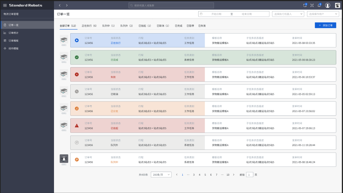Go to pagination page 5
This screenshot has width=343, height=193.
205,175
